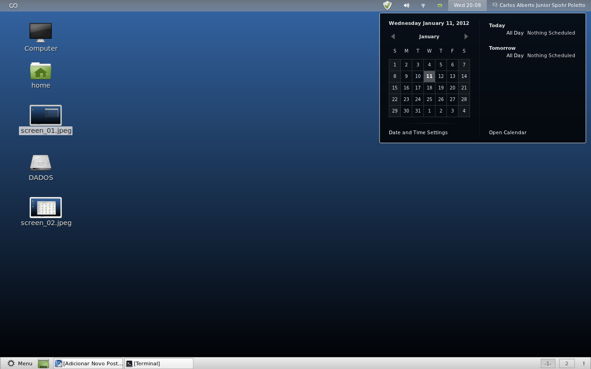Click Date and Time Settings

tap(418, 132)
